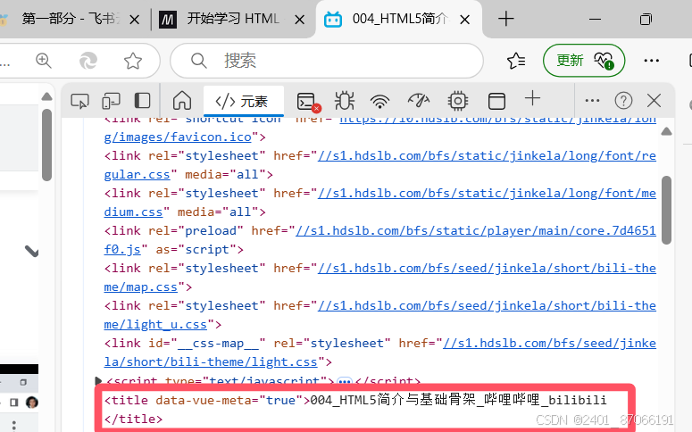This screenshot has height=432, width=692.
Task: Open the favorites list icon
Action: click(516, 61)
